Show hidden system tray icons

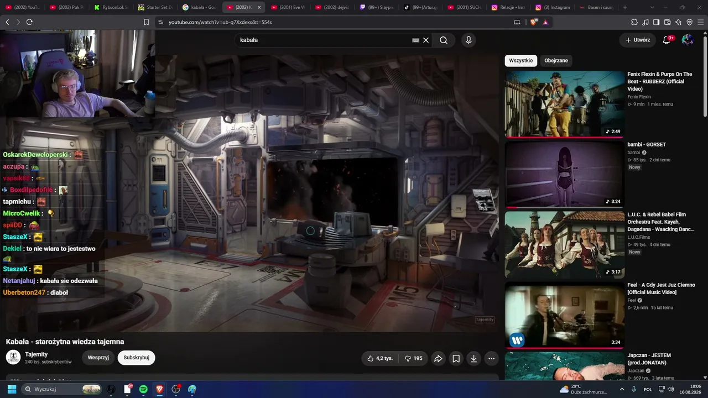tap(622, 389)
